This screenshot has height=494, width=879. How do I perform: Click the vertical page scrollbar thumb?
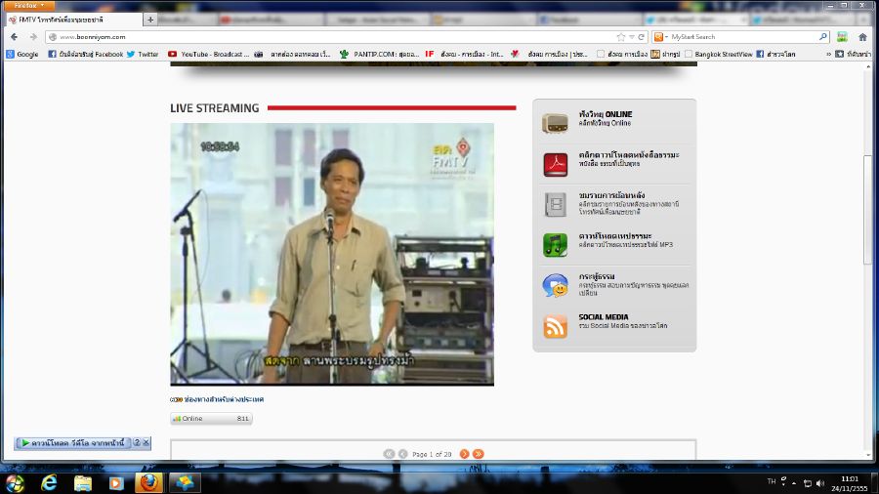pos(868,211)
